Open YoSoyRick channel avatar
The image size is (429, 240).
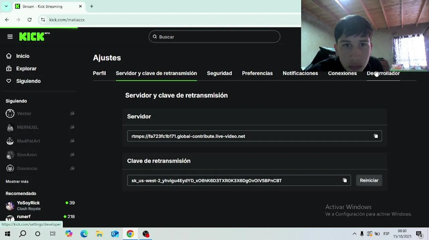(x=10, y=205)
